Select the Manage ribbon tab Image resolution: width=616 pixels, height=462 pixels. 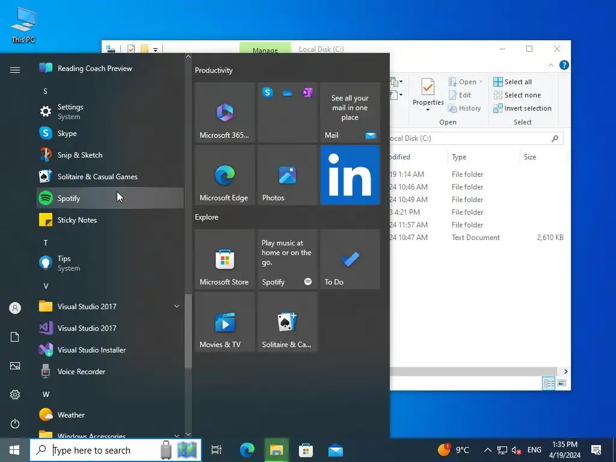pos(265,49)
